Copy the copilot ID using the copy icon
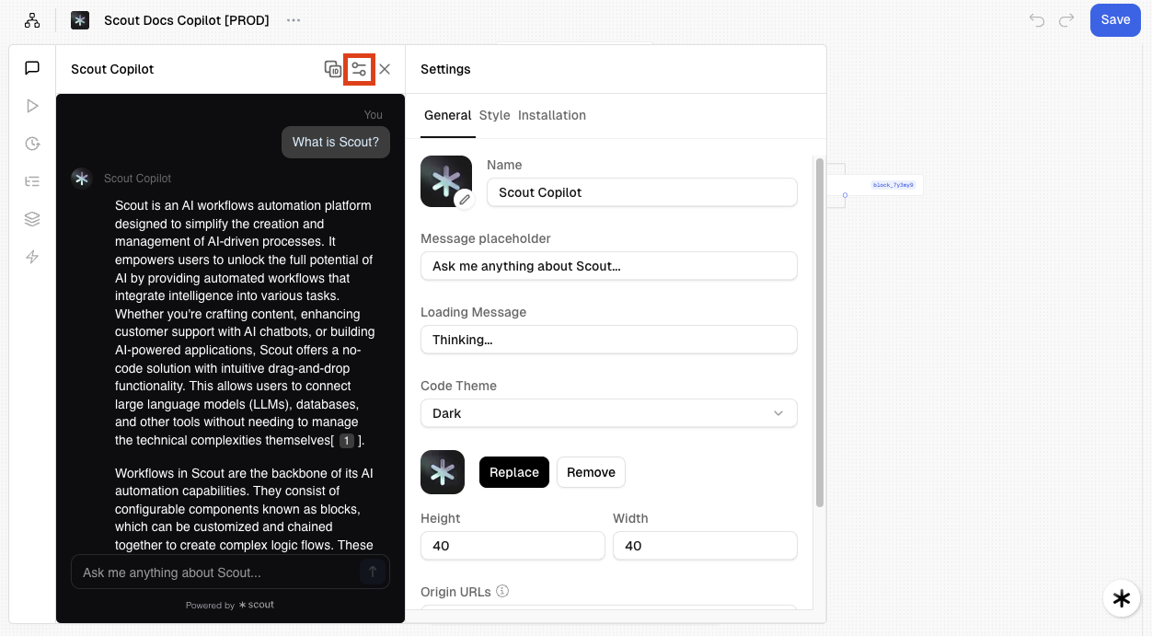 pyautogui.click(x=332, y=69)
